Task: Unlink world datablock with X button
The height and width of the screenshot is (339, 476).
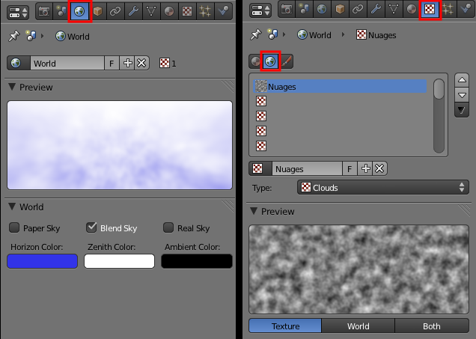Action: pos(141,63)
